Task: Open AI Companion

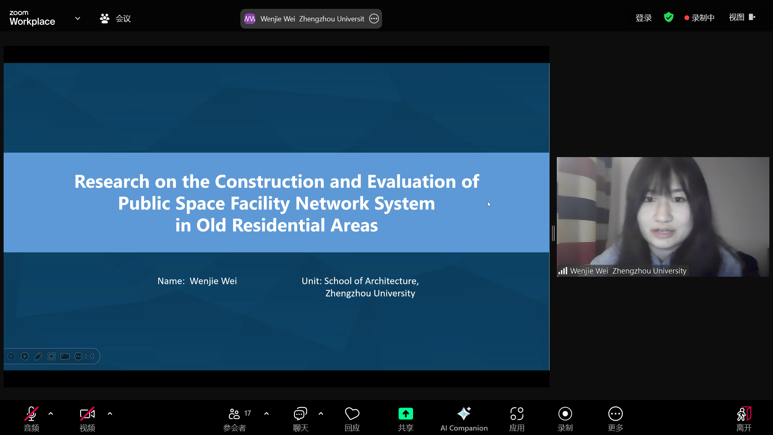Action: pos(464,419)
